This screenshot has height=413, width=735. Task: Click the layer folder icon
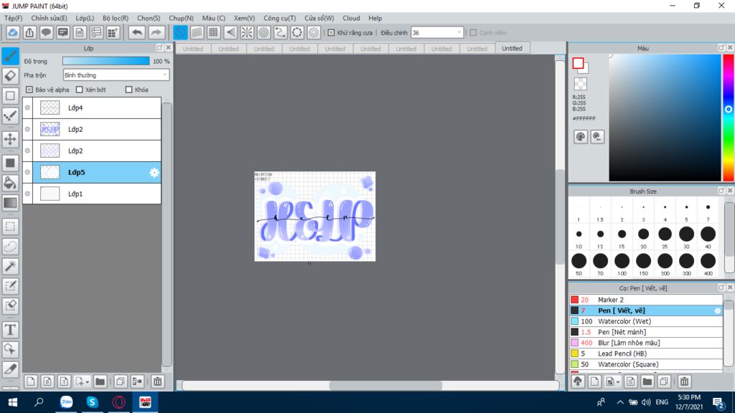coord(100,381)
